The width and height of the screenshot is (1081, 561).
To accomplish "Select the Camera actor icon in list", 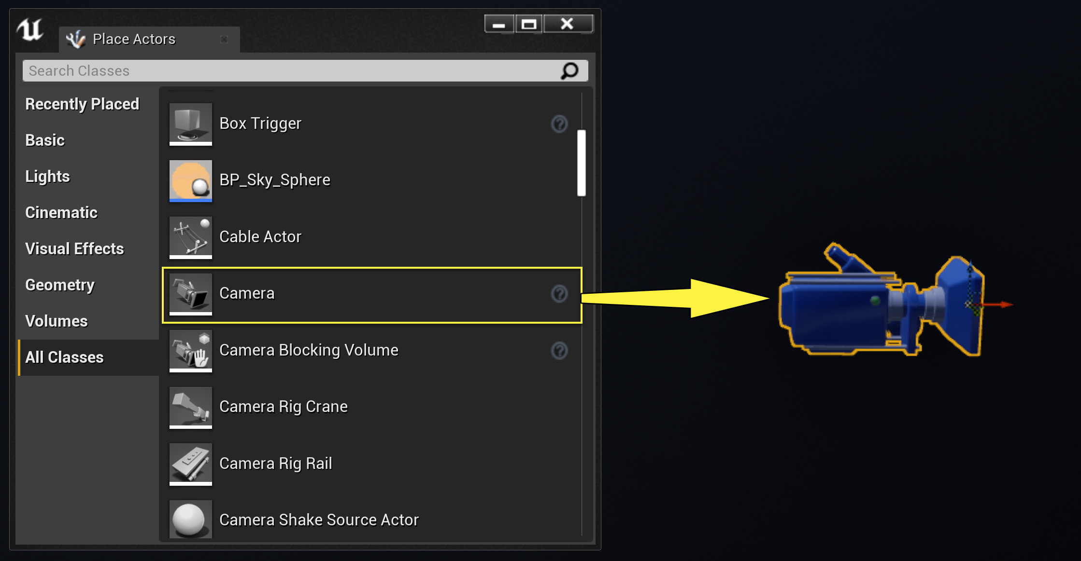I will (x=190, y=293).
